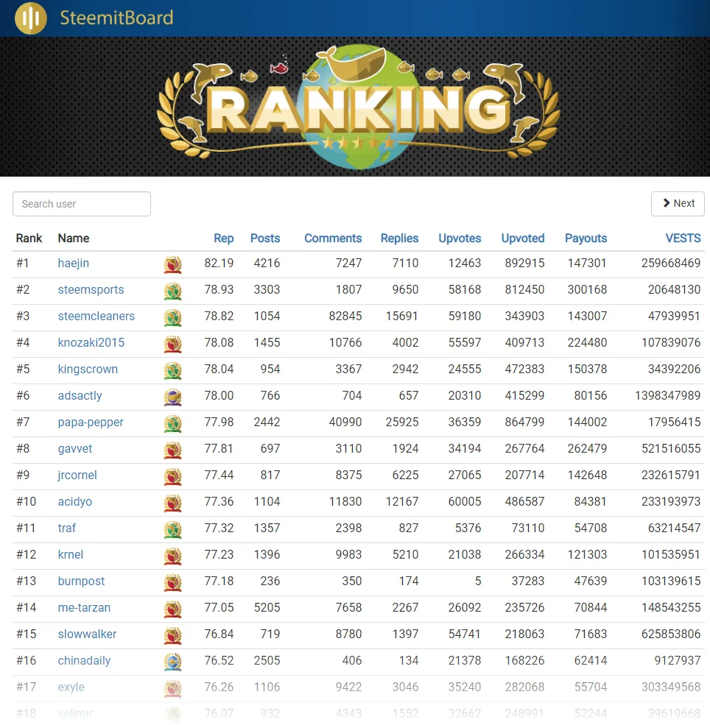Viewport: 710px width, 725px height.
Task: Open gavvet user profile
Action: pyautogui.click(x=75, y=448)
